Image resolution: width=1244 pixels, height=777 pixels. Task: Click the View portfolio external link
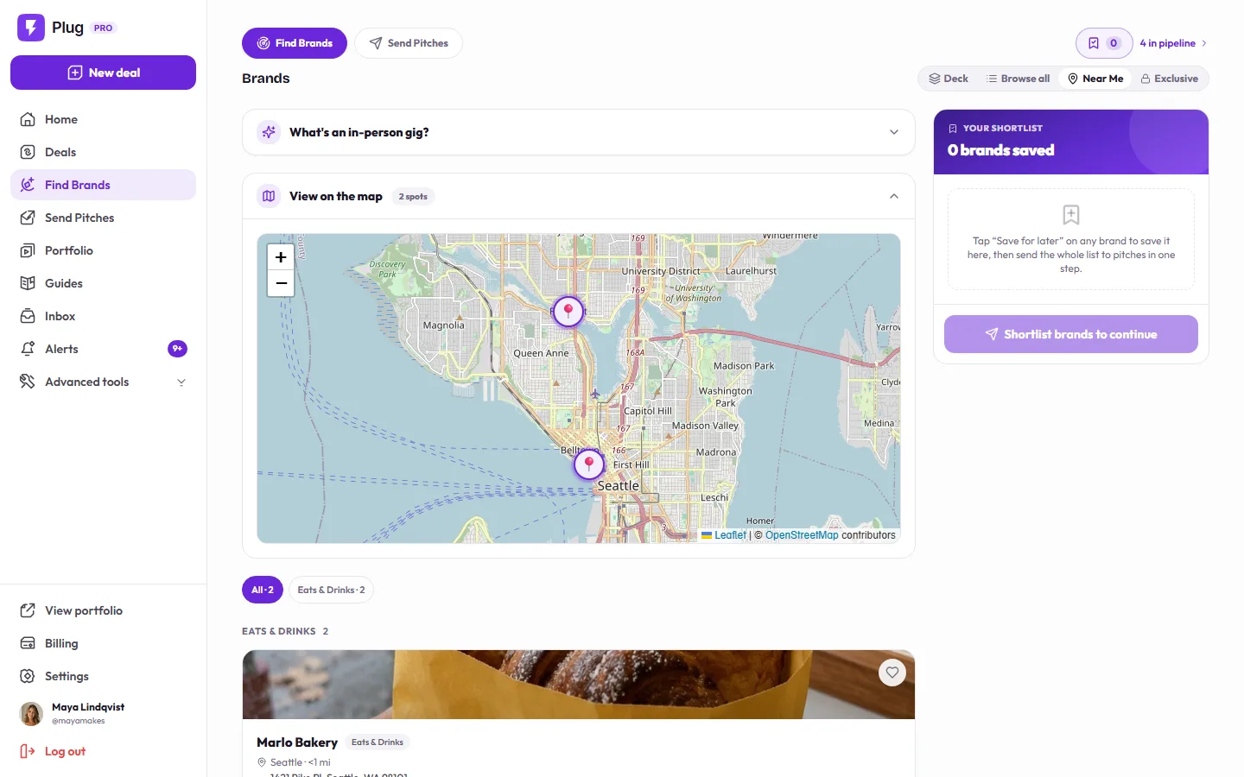click(103, 610)
